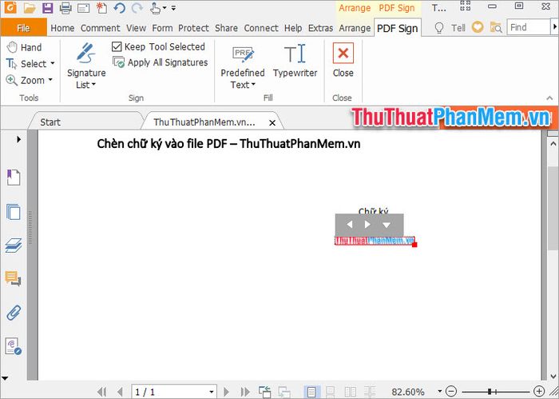This screenshot has width=559, height=399.
Task: Save the document with the floppy disk icon
Action: pyautogui.click(x=47, y=8)
